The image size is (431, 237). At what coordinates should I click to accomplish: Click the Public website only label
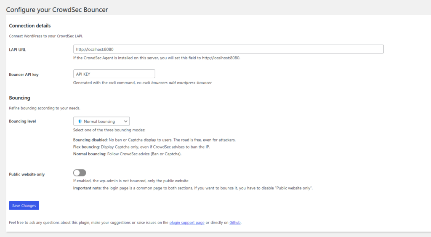click(27, 174)
